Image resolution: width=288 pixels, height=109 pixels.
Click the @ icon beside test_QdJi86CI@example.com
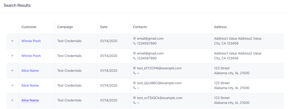(x=134, y=83)
